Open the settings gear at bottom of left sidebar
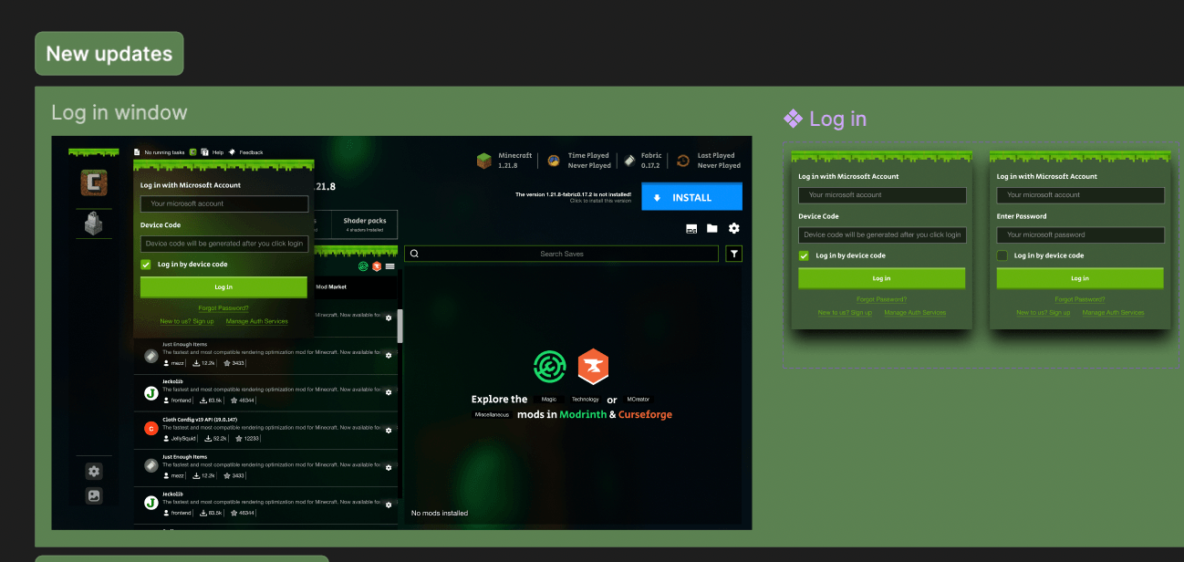The height and width of the screenshot is (562, 1184). (93, 471)
